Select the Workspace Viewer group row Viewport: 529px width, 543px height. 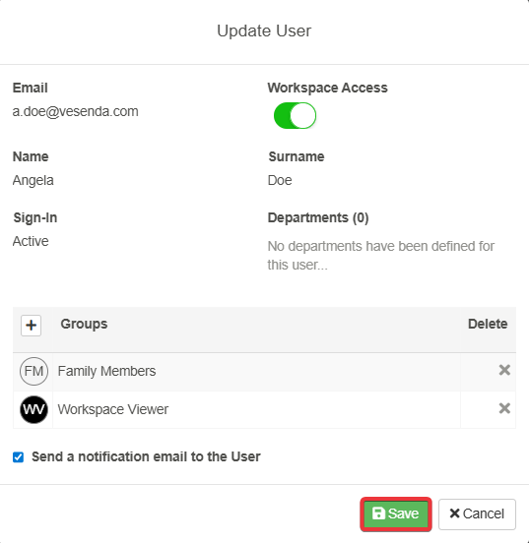coord(264,409)
